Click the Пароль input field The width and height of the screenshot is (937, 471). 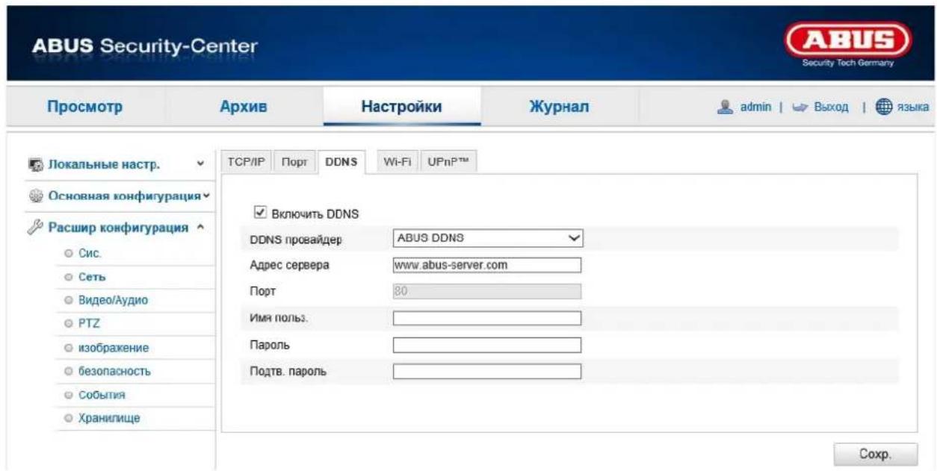coord(486,345)
